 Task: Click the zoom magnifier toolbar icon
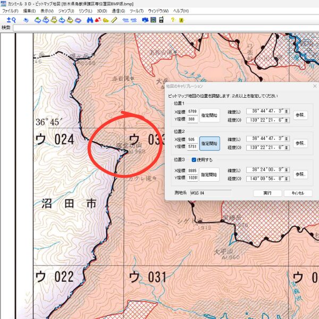11,20
